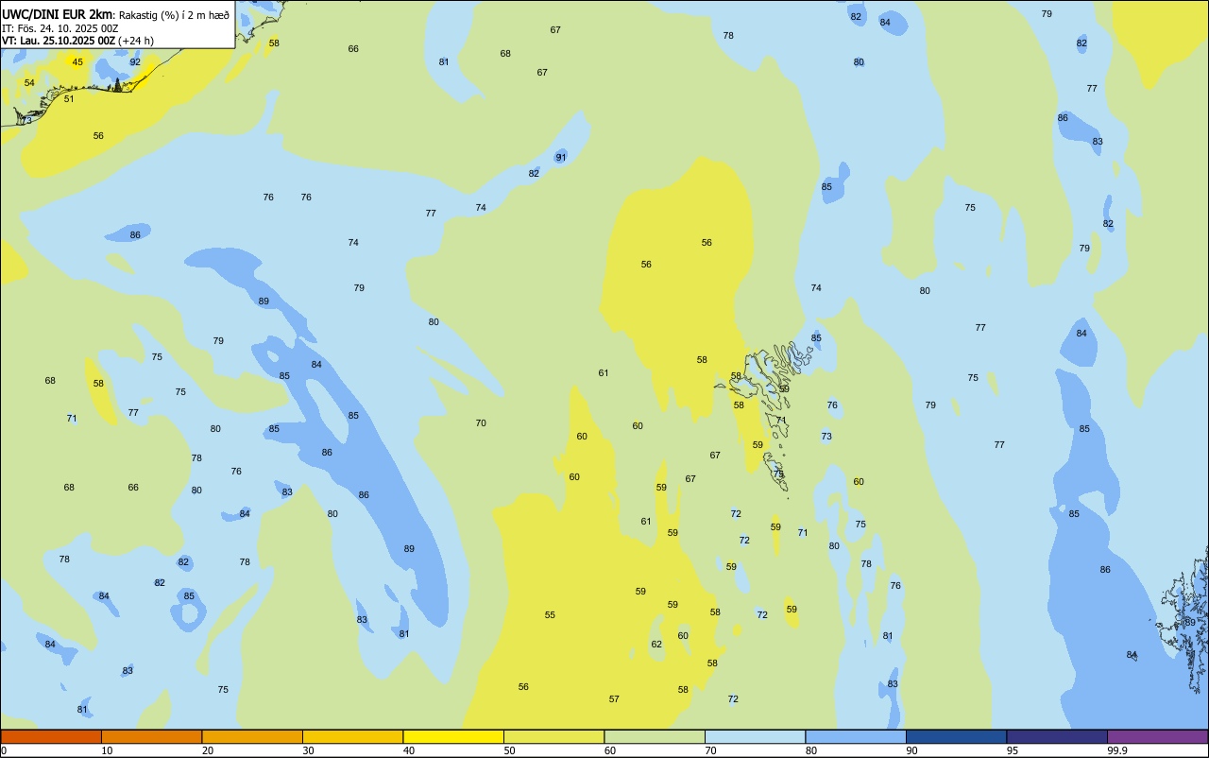Click the '50' legend scale label

[x=509, y=750]
